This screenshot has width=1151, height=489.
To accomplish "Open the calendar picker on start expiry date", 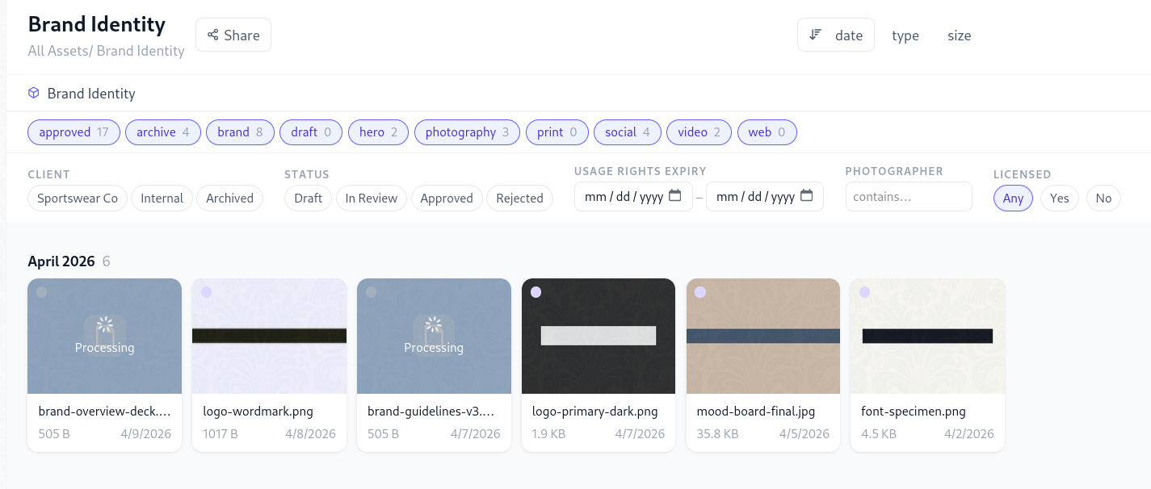I will click(675, 196).
